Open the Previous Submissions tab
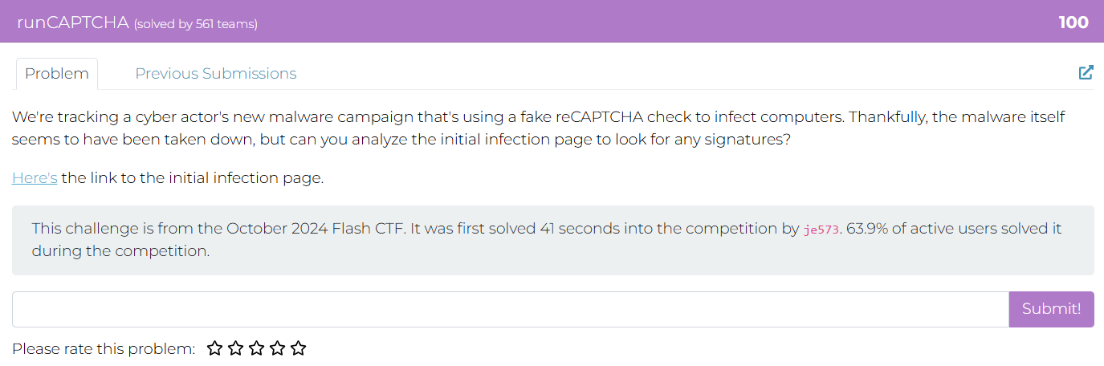This screenshot has width=1104, height=366. point(215,74)
